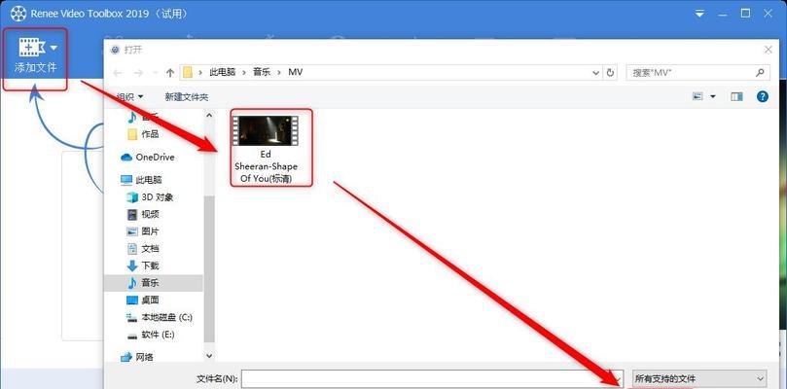Click the 文件名(N) input field
This screenshot has width=787, height=389.
pos(432,379)
